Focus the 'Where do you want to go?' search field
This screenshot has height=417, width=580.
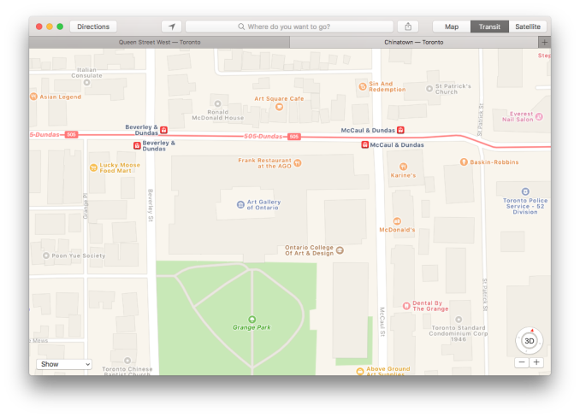(289, 26)
